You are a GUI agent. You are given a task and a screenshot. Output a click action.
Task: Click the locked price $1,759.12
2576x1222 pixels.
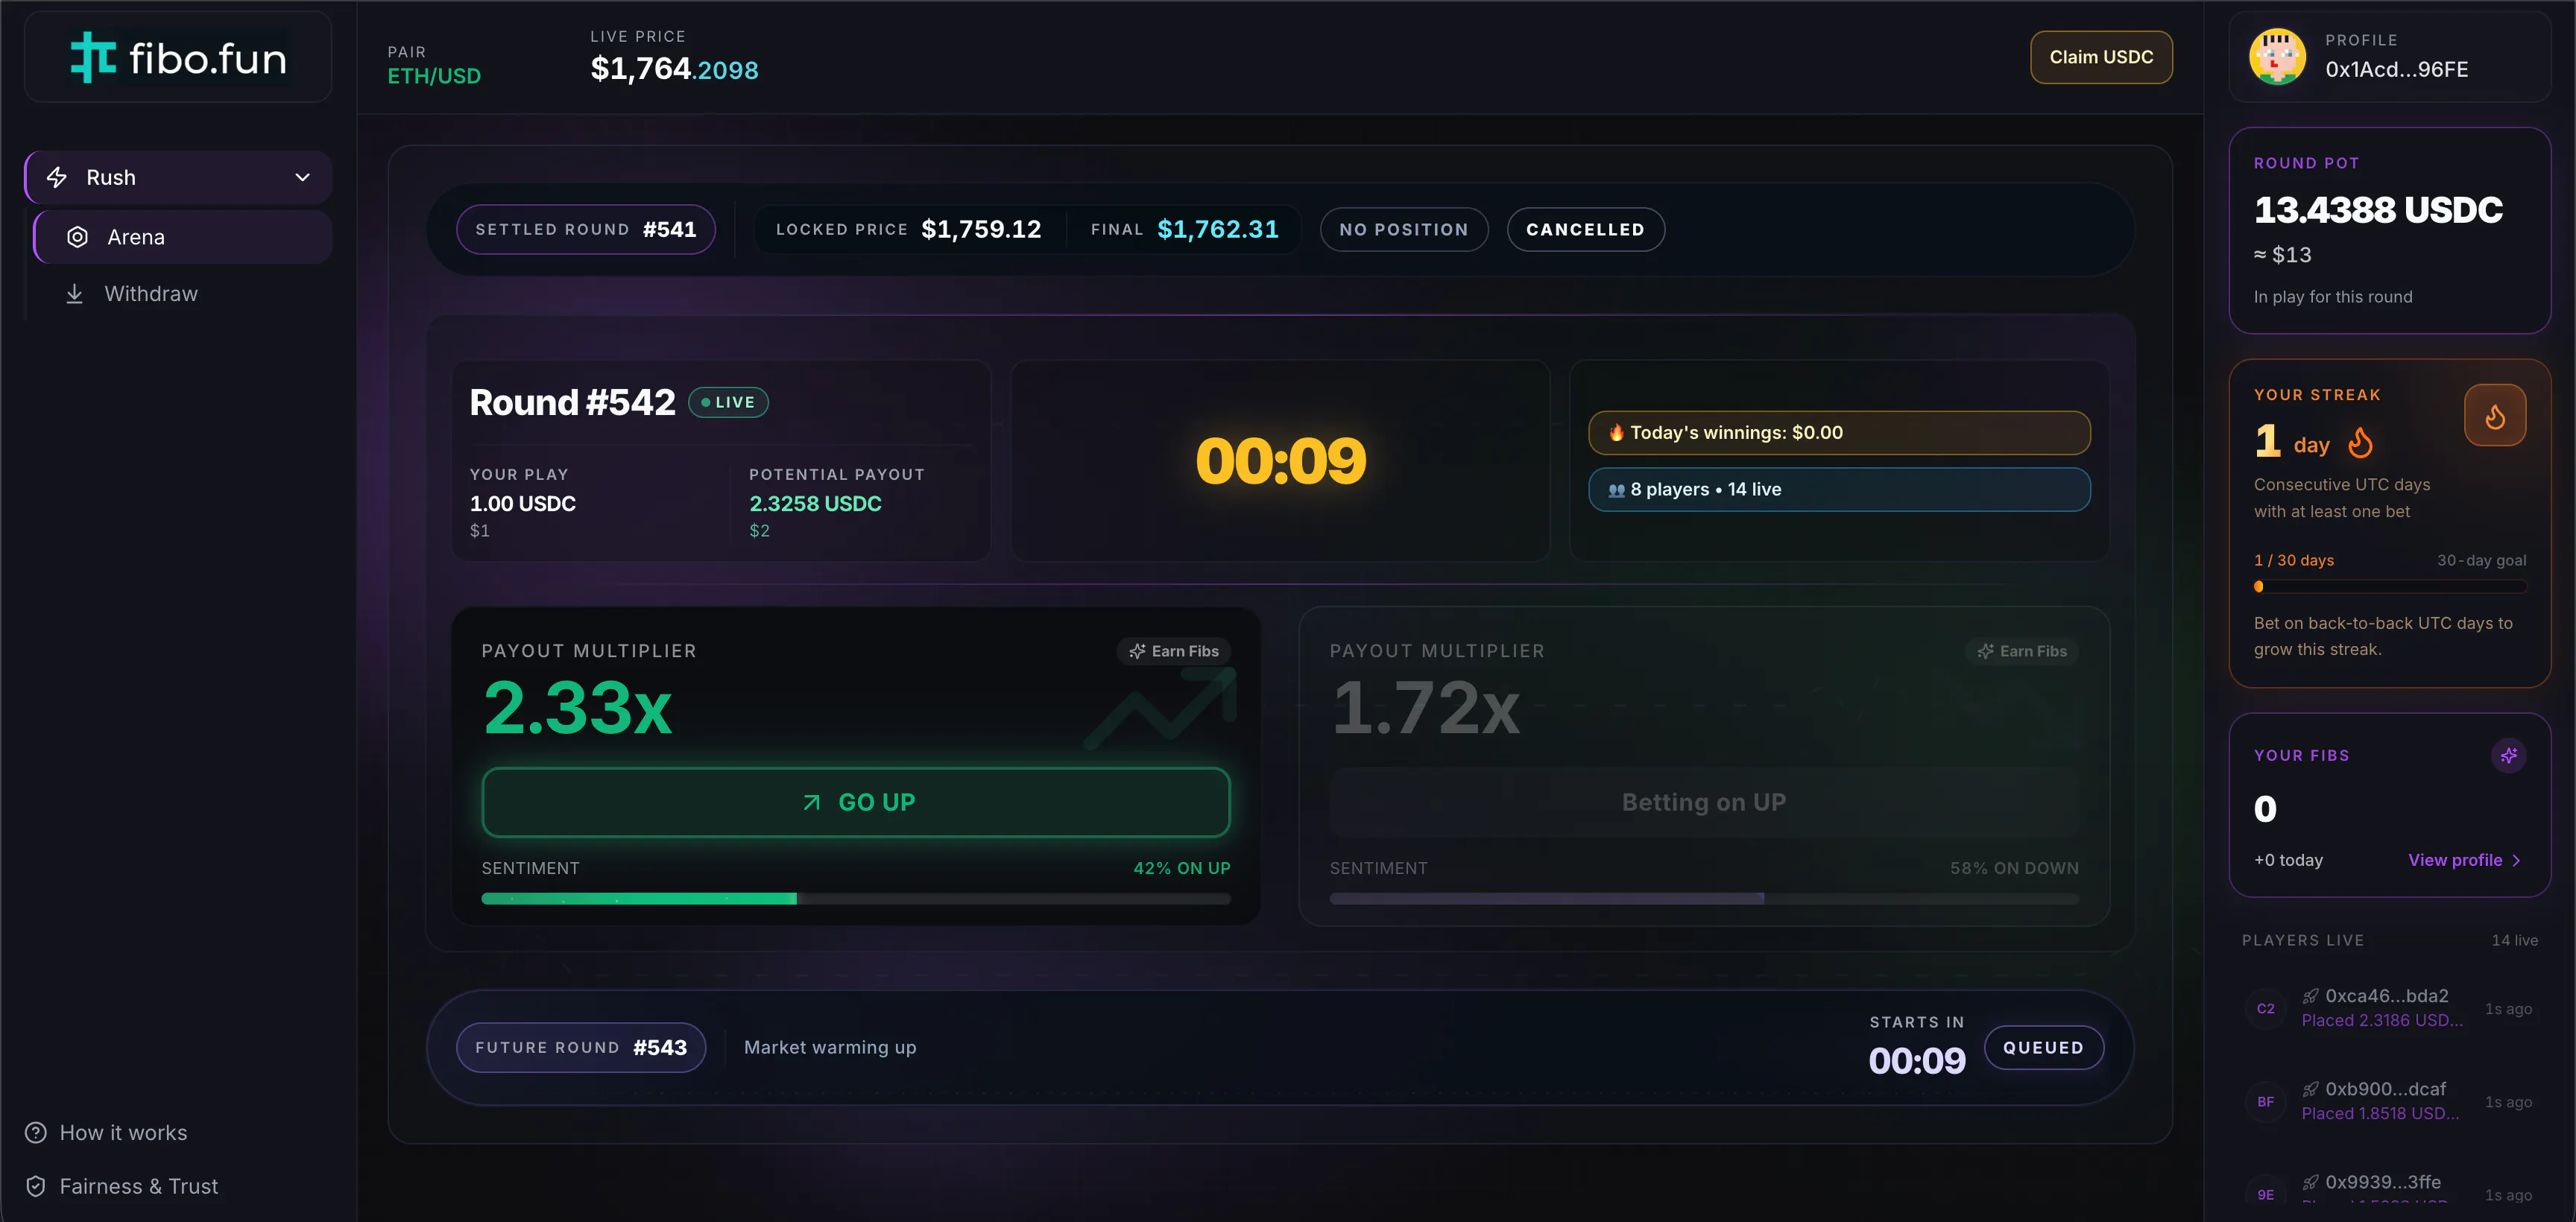981,229
